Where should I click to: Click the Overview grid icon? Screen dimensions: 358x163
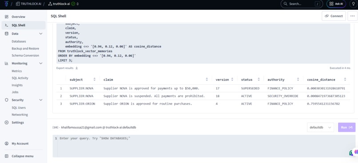tap(7, 17)
